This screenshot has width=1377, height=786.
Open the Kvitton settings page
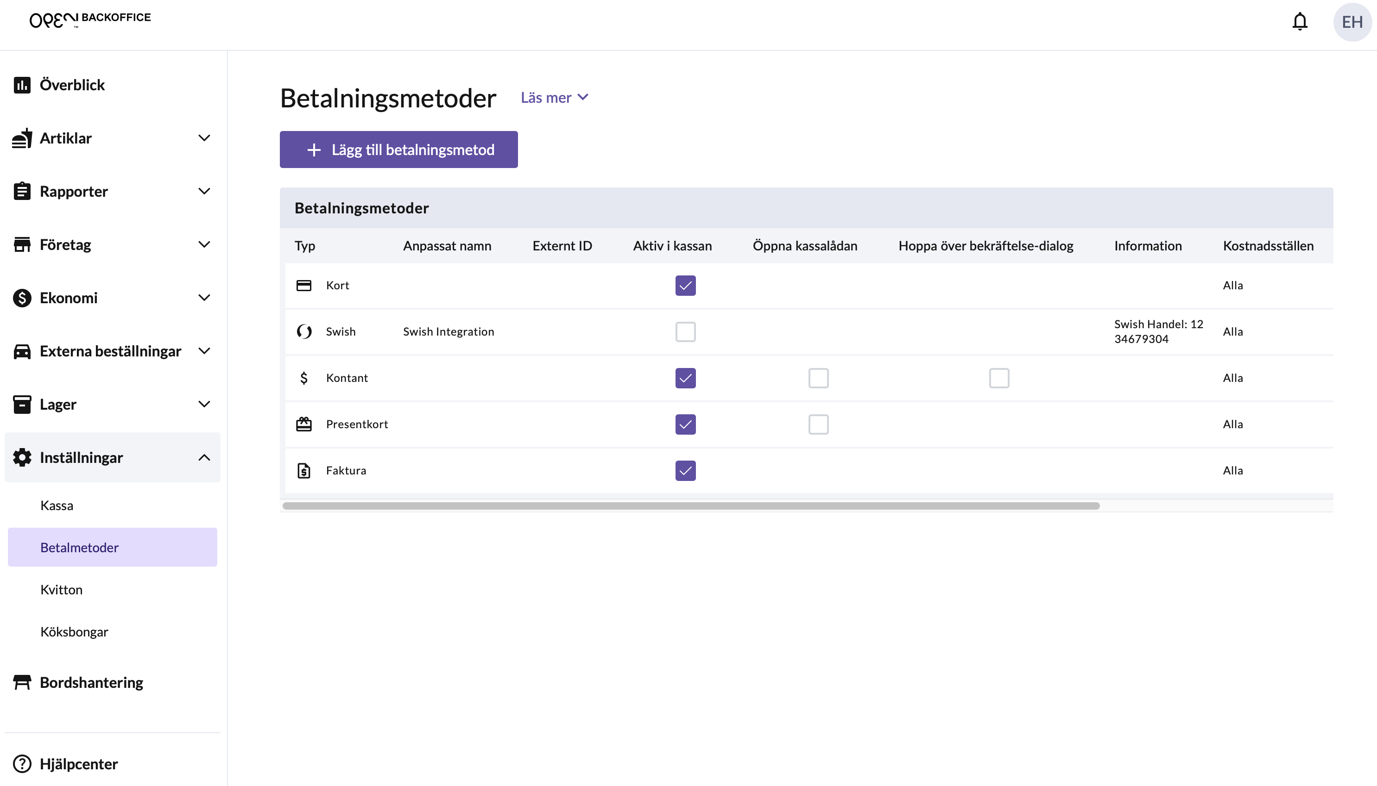pyautogui.click(x=62, y=590)
